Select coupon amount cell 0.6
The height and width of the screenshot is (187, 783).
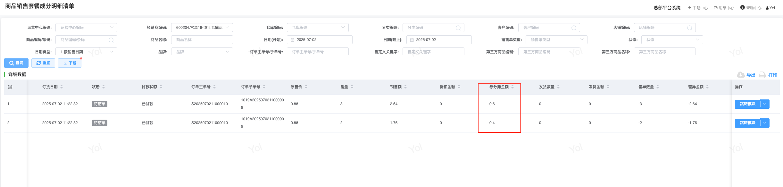(x=492, y=104)
